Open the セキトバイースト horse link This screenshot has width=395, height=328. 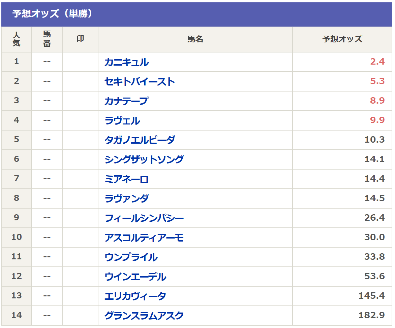(140, 82)
